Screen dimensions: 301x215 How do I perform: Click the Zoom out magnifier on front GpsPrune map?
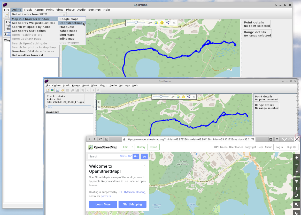click(99, 107)
